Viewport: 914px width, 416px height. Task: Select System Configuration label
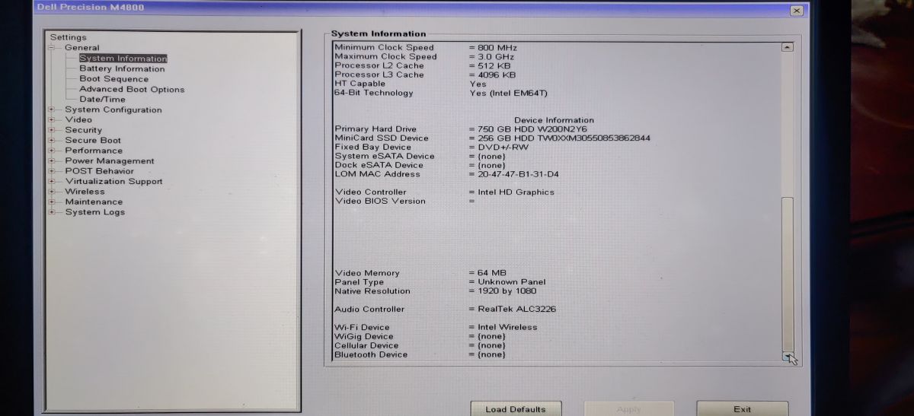[113, 110]
